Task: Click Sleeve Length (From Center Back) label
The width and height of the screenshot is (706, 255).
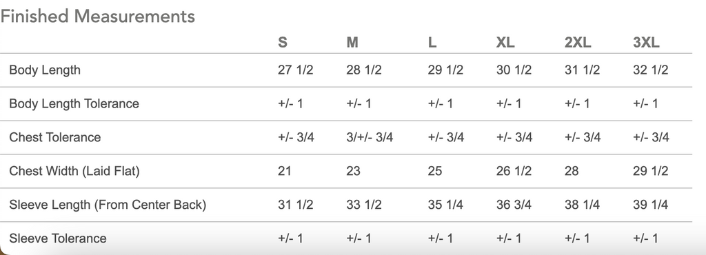Action: point(108,205)
